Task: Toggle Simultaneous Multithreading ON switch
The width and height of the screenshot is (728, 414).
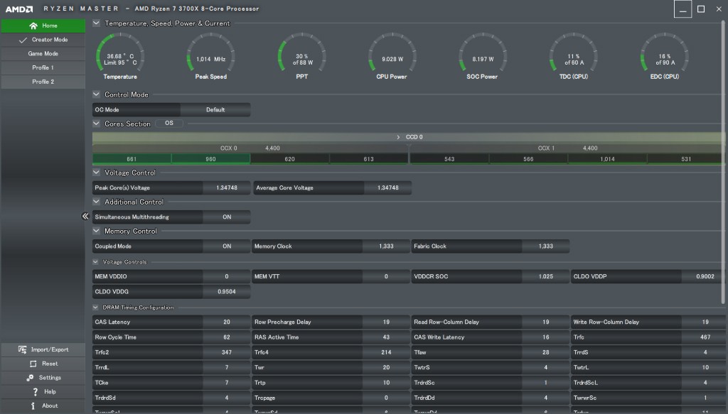Action: (227, 217)
